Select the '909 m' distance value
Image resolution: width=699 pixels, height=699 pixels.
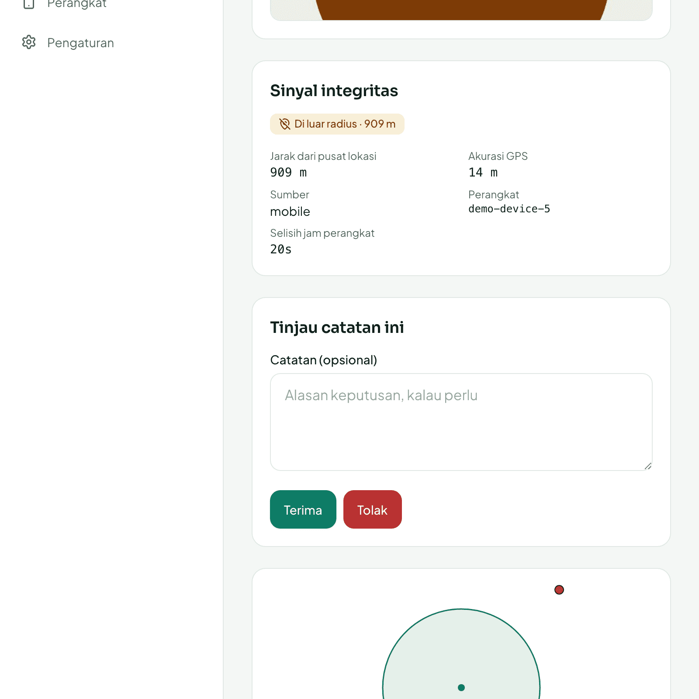pos(288,173)
